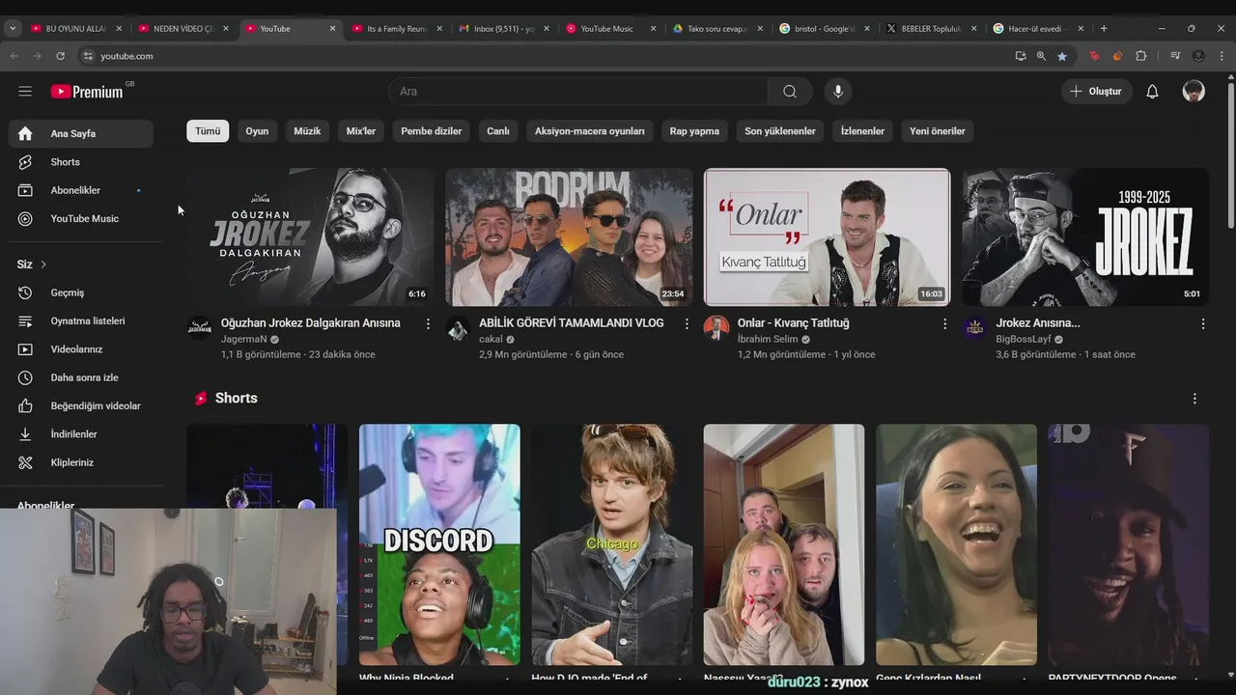This screenshot has width=1236, height=695.
Task: Select the Müzik filter chip
Action: coord(307,131)
